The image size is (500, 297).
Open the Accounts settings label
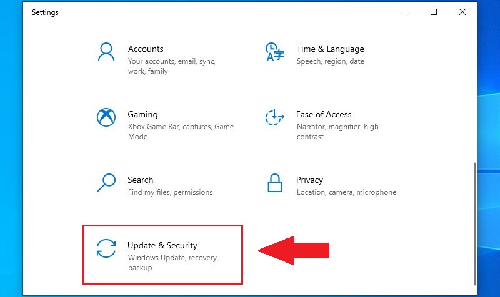pos(146,49)
